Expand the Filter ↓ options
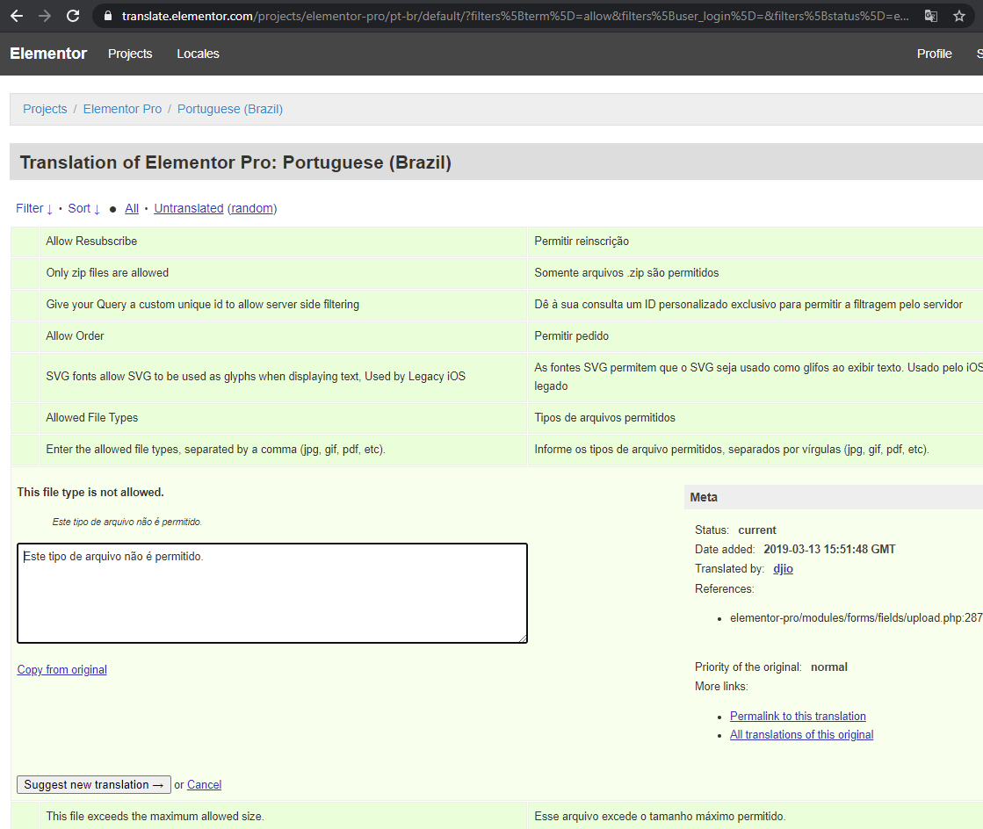Viewport: 983px width, 829px height. (34, 208)
